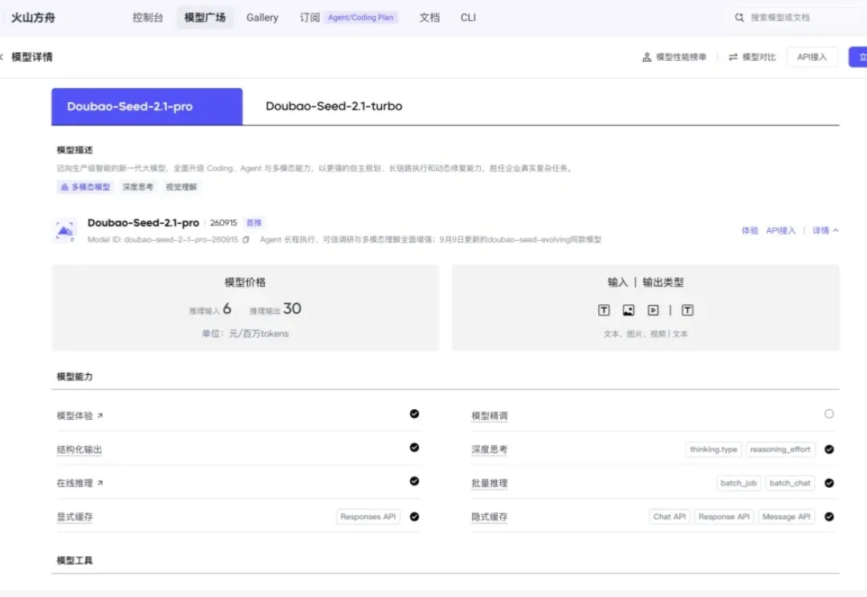Copy the Model ID with the copy icon

246,239
